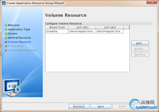Proceed with the Next button
This screenshot has height=112, width=159.
101,107
